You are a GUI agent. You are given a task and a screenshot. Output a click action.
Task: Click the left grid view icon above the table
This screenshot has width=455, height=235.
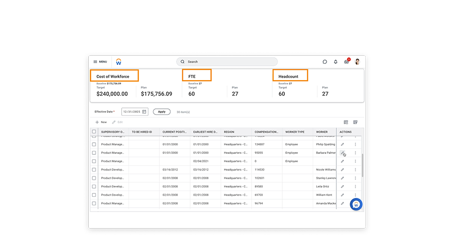point(346,122)
